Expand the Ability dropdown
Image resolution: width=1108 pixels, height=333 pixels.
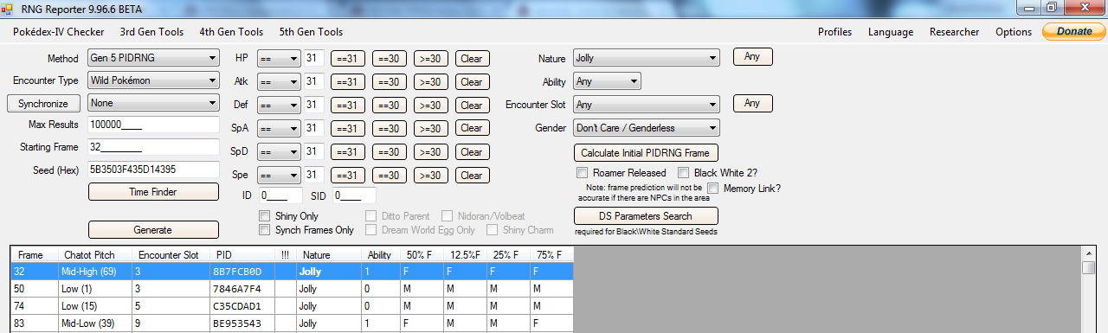[x=607, y=81]
